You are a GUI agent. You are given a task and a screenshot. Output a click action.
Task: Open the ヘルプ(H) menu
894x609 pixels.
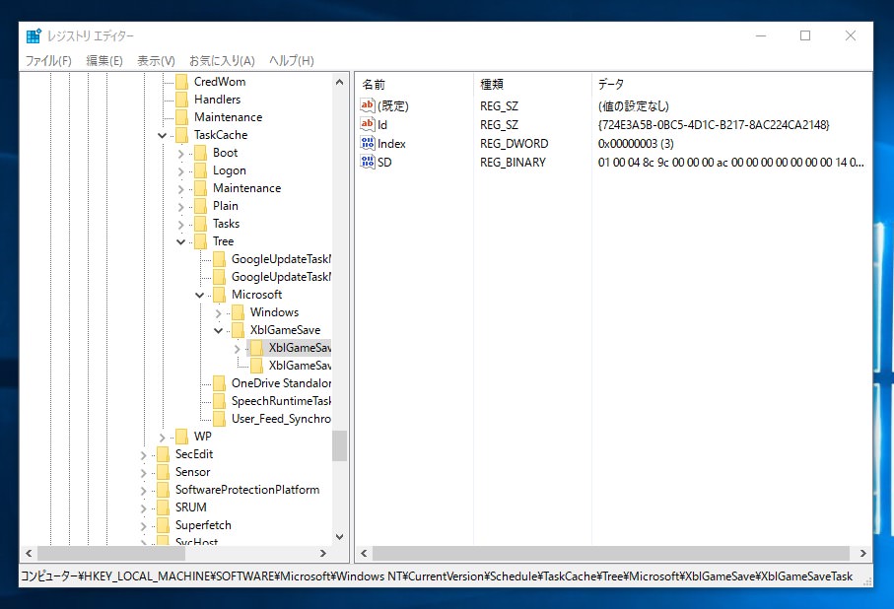coord(292,60)
